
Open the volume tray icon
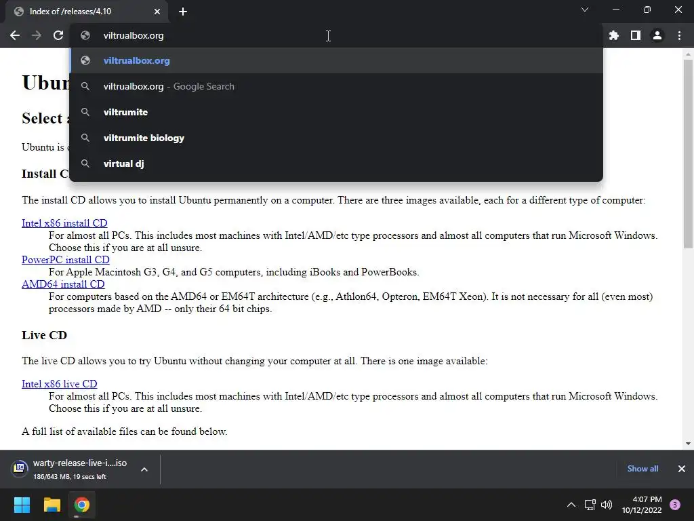click(607, 505)
